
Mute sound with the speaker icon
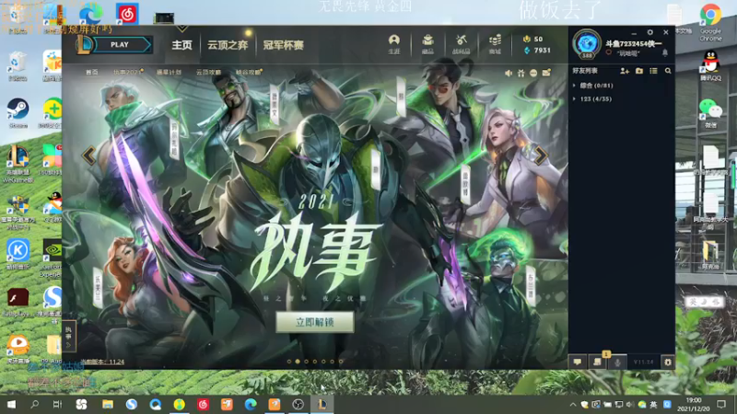[x=509, y=73]
